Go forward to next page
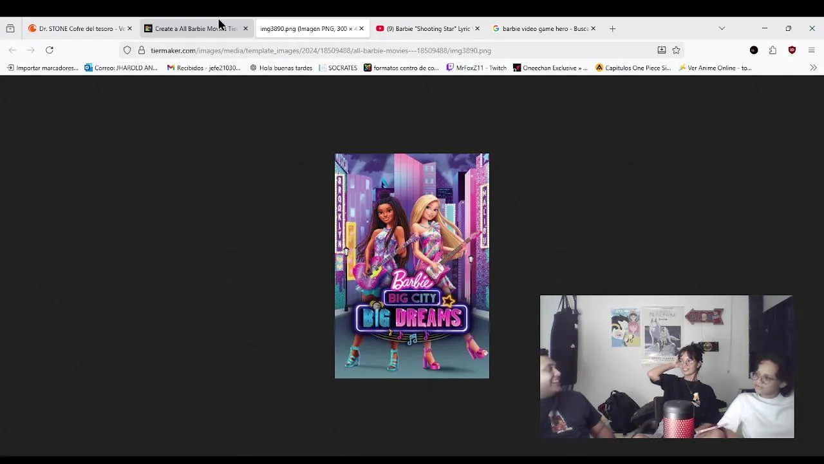This screenshot has width=824, height=464. 30,50
